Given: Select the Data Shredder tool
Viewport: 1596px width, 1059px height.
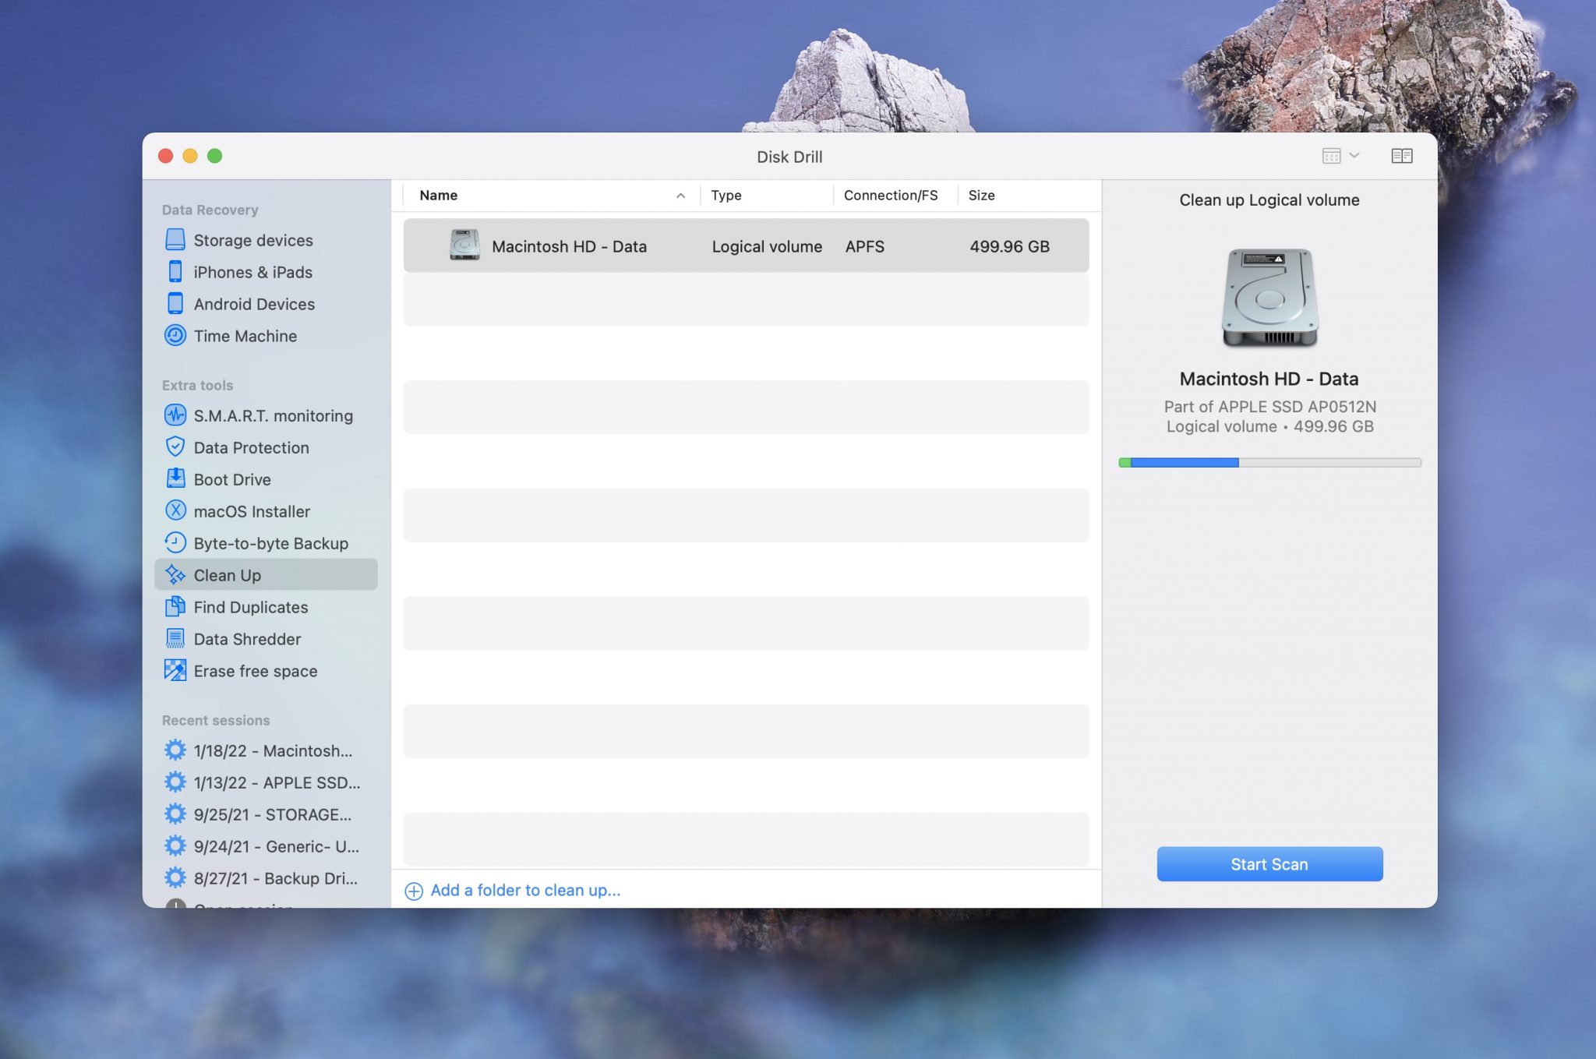Looking at the screenshot, I should [x=247, y=638].
